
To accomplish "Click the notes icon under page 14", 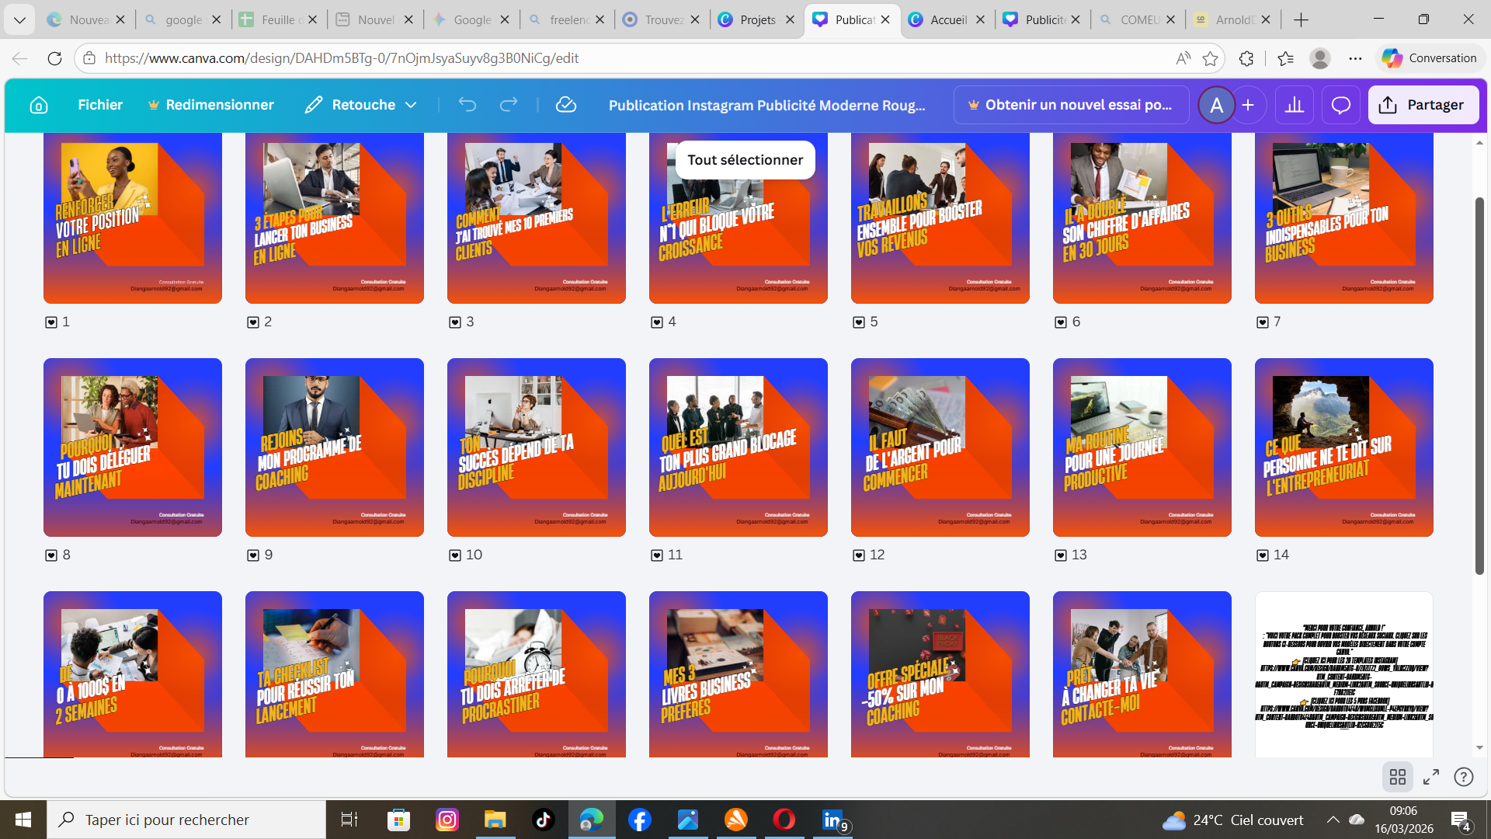I will click(1263, 555).
